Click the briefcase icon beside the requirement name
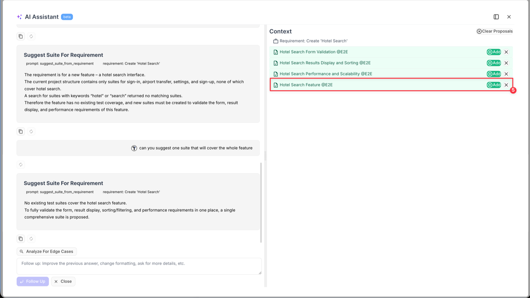Screen dimensions: 530x298 pos(276,41)
